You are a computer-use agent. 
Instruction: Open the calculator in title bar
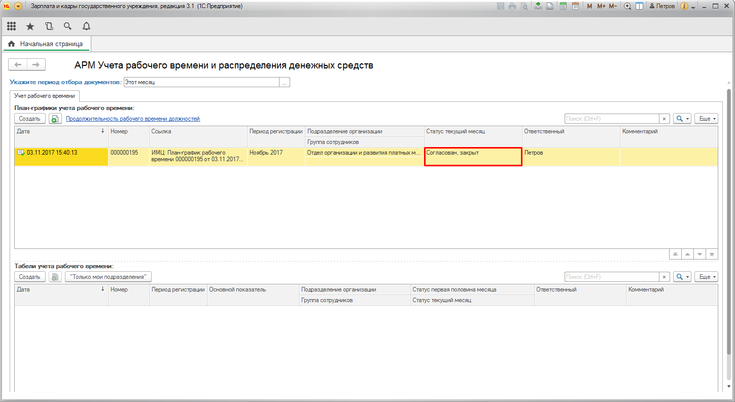coord(563,6)
